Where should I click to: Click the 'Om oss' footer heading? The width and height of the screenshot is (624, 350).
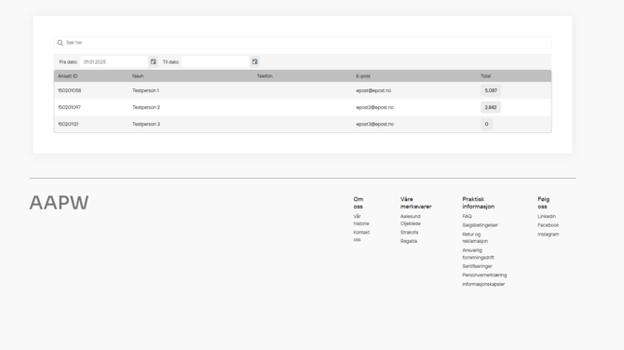[359, 203]
